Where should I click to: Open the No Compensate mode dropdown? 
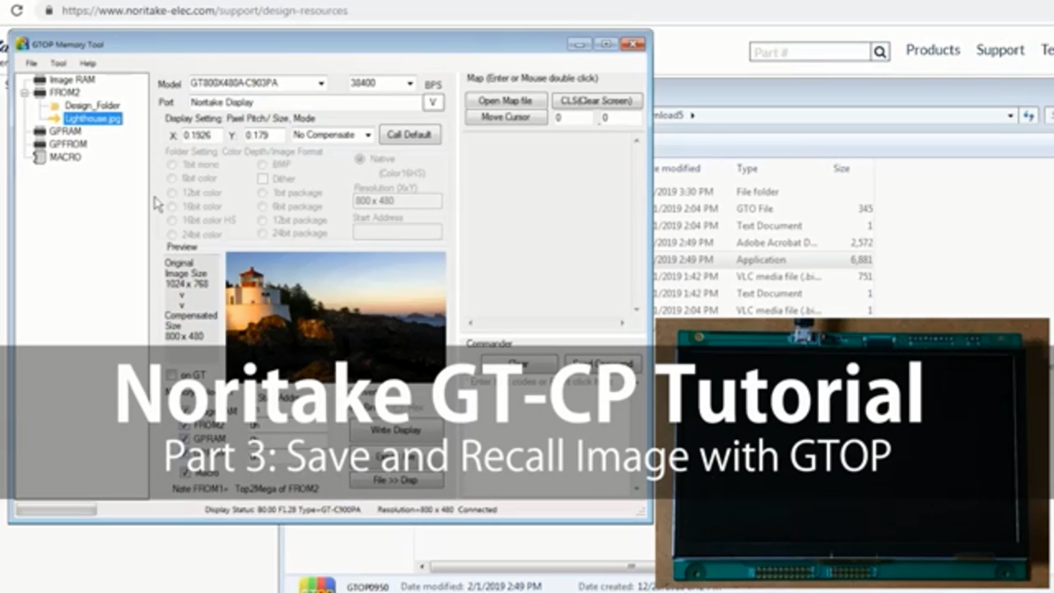[x=367, y=134]
